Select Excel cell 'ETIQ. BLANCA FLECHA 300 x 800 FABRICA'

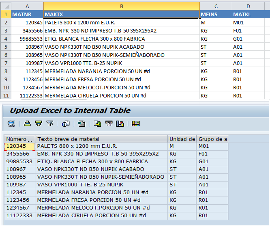pos(122,39)
